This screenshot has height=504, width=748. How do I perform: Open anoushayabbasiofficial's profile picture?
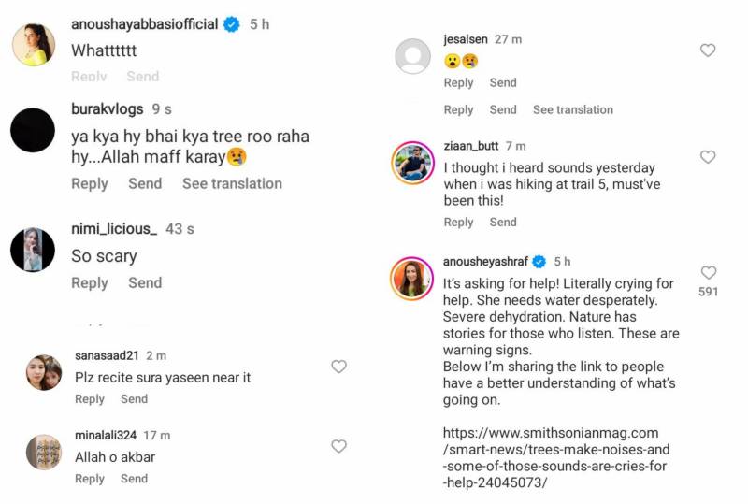[x=33, y=44]
